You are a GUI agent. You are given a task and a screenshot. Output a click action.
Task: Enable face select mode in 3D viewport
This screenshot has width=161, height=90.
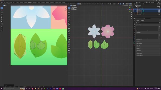(x=80, y=4)
